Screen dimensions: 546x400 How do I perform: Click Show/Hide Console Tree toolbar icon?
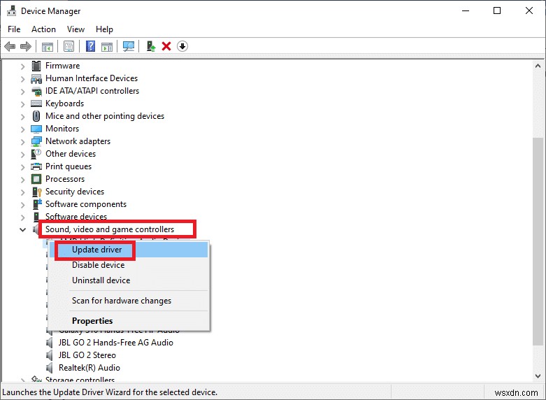[48, 46]
